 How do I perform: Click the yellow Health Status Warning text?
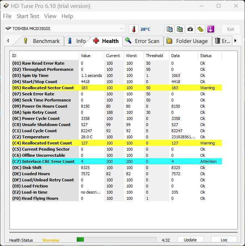point(51,240)
